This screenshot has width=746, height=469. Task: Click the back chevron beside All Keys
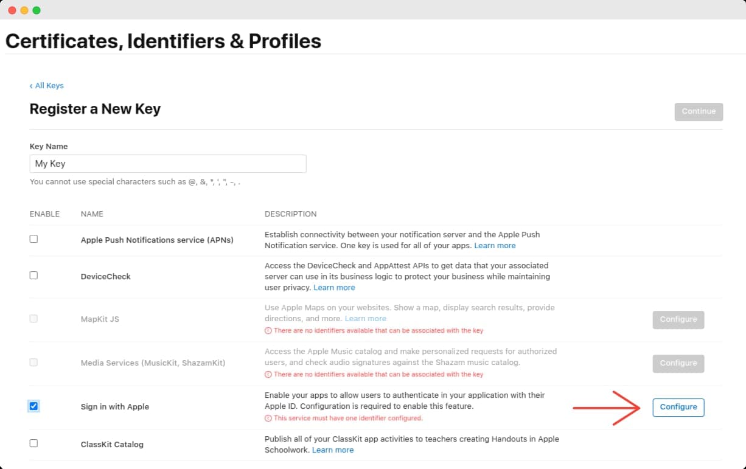click(x=31, y=85)
